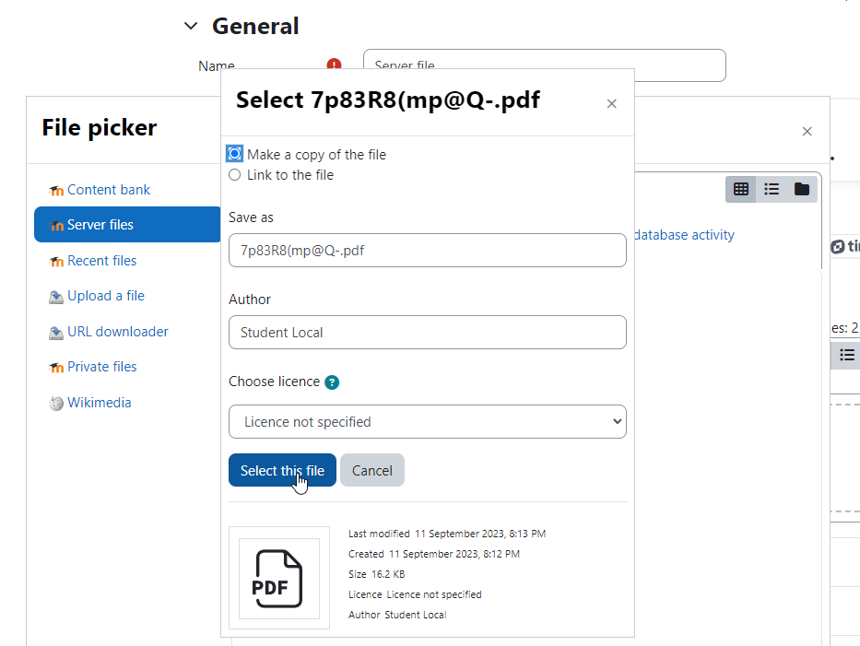Click the Select this file button

282,471
